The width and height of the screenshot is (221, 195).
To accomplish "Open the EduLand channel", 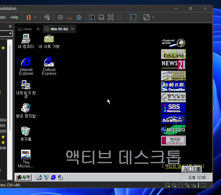I will point(173,54).
